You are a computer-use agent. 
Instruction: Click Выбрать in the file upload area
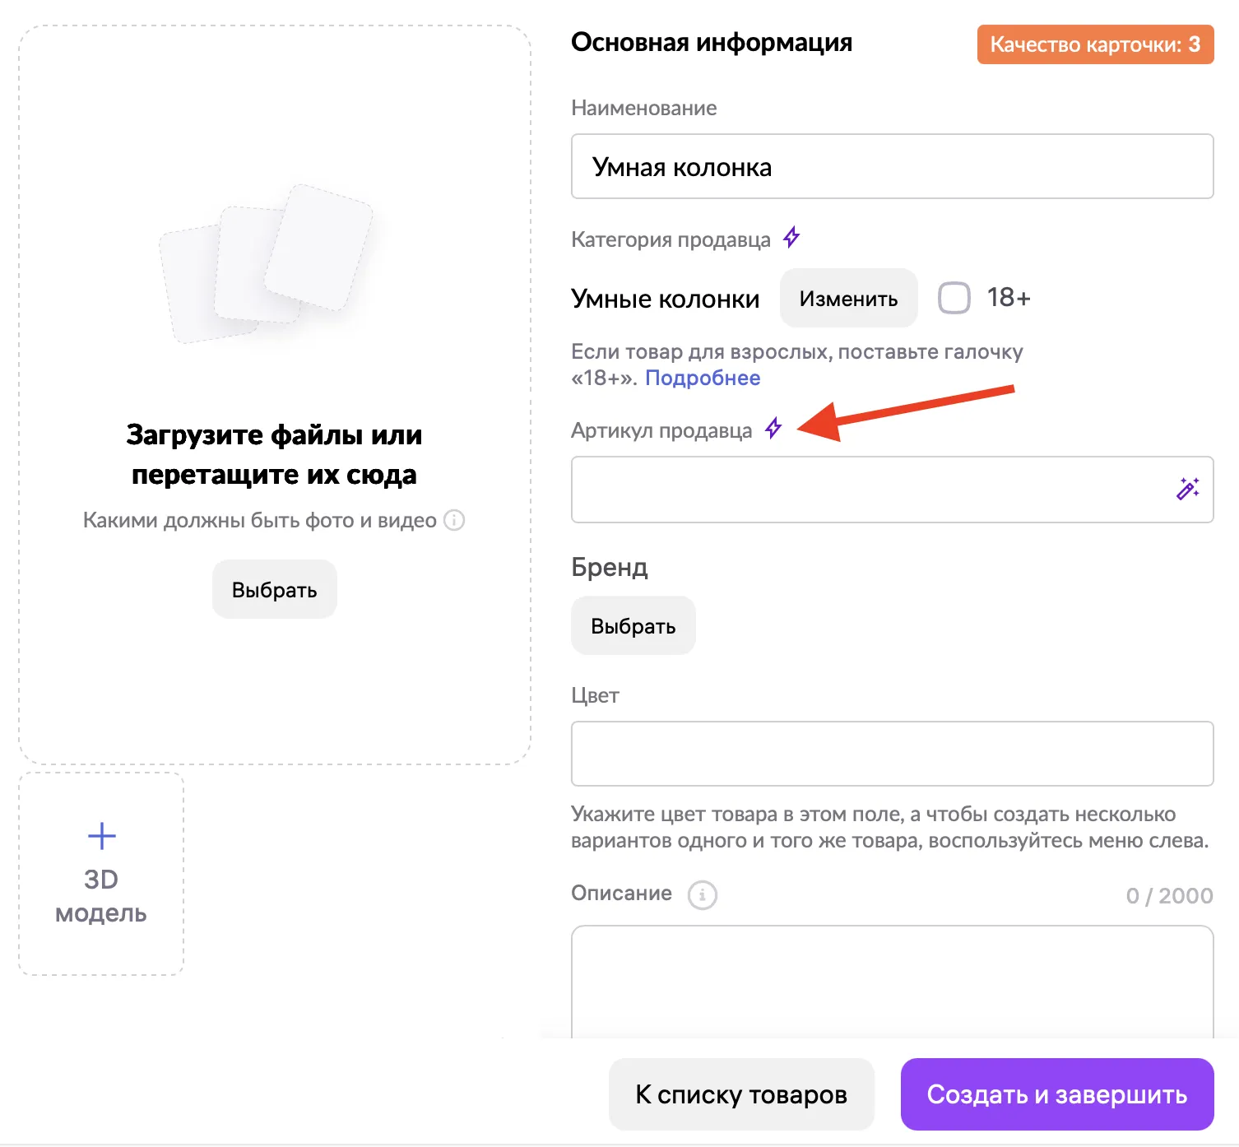pos(274,590)
